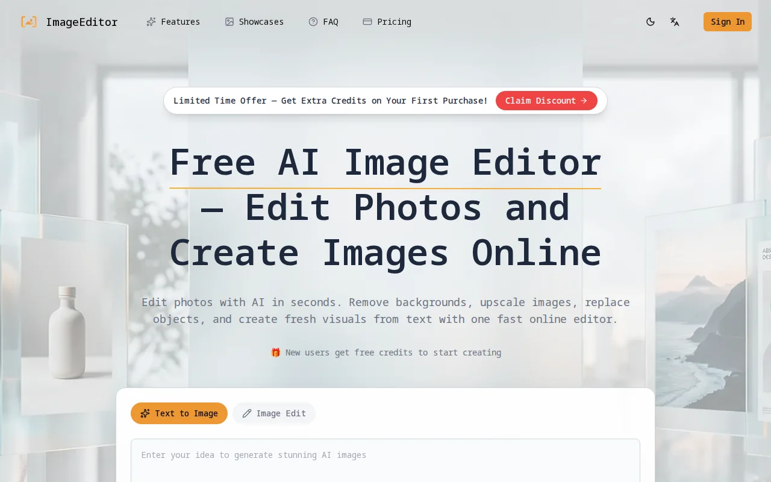771x482 pixels.
Task: Click the Sign In button
Action: (x=728, y=22)
